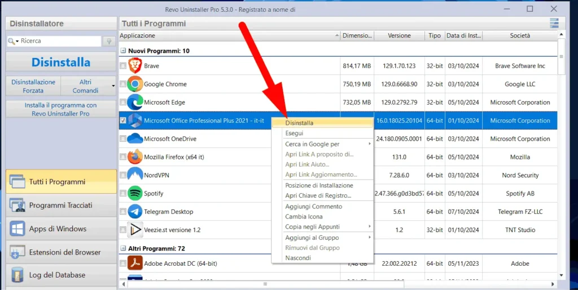Sort by the Società column header
The image size is (578, 290).
520,35
